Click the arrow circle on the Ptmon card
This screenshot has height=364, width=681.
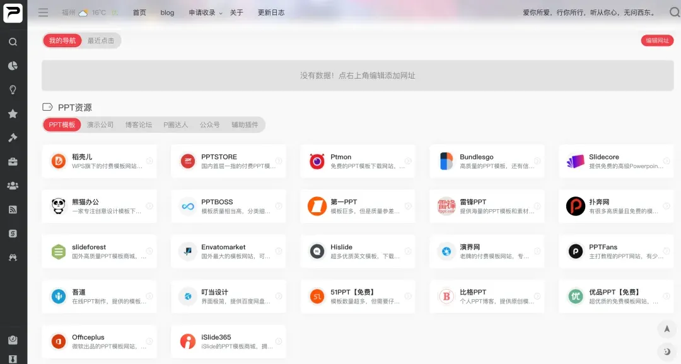[408, 161]
